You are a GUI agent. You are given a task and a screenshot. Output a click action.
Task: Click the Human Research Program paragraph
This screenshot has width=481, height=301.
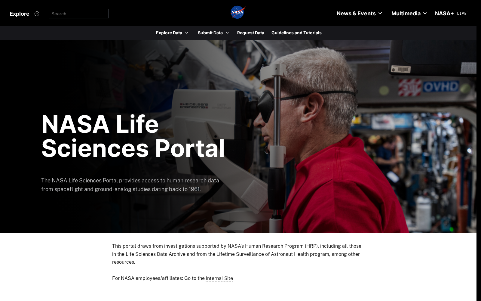(x=237, y=254)
